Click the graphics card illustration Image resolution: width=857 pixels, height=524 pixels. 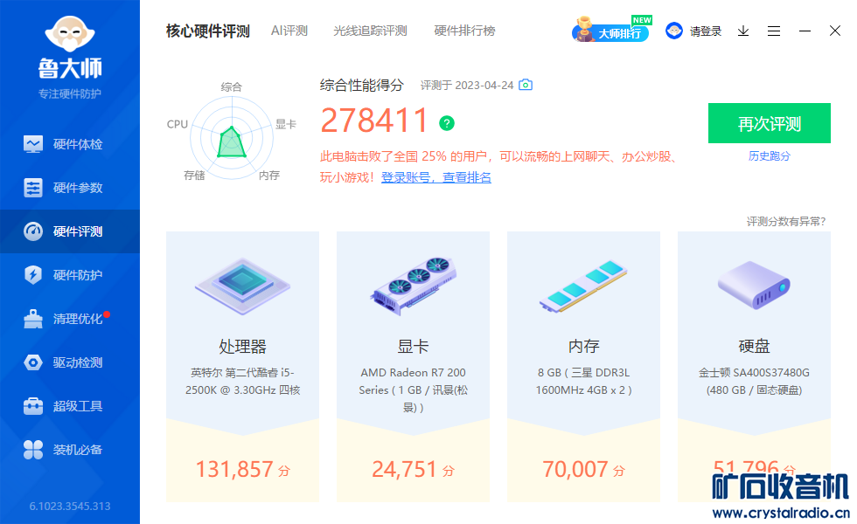[x=413, y=285]
